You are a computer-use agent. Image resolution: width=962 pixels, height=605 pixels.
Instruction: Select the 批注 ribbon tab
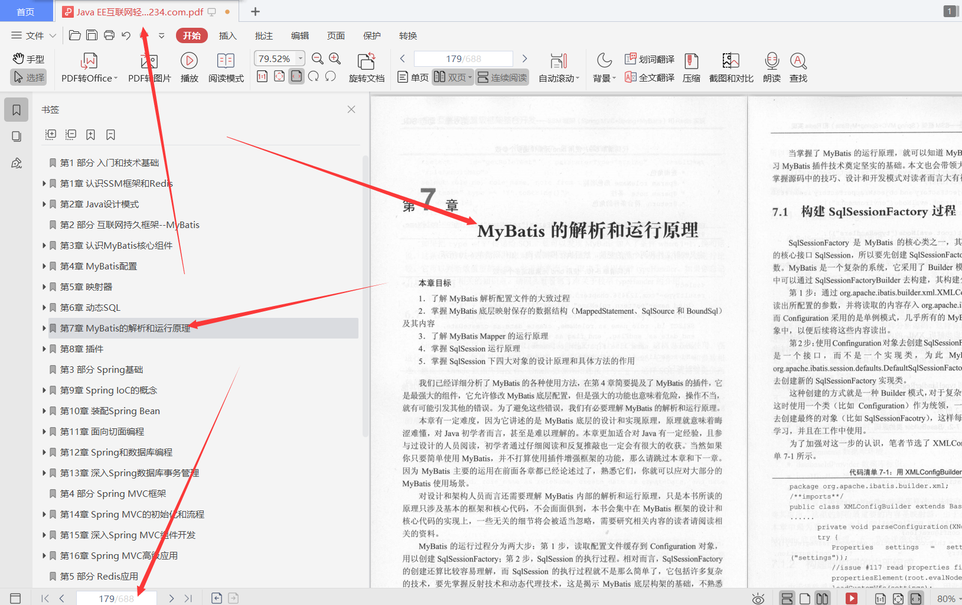pyautogui.click(x=264, y=35)
